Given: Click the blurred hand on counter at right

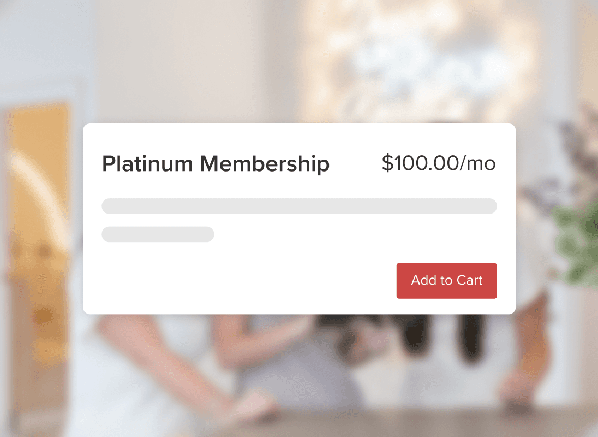Looking at the screenshot, I should point(518,388).
